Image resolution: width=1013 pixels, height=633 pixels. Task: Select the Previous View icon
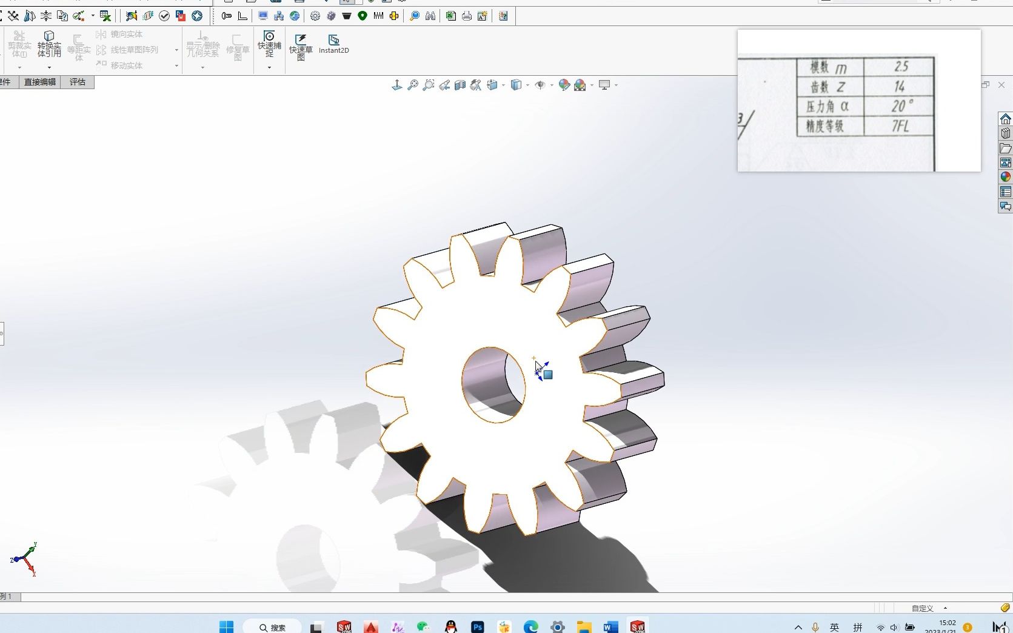[444, 85]
